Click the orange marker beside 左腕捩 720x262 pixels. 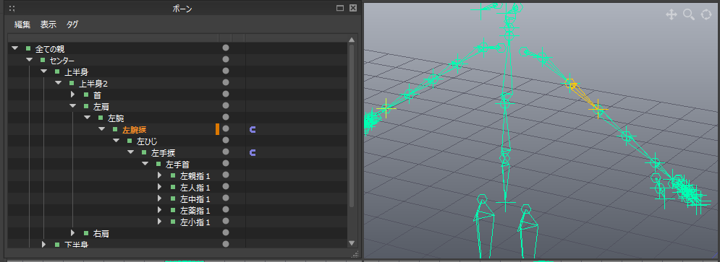click(x=217, y=130)
